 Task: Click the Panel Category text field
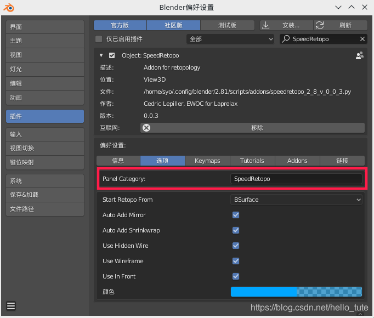click(296, 179)
